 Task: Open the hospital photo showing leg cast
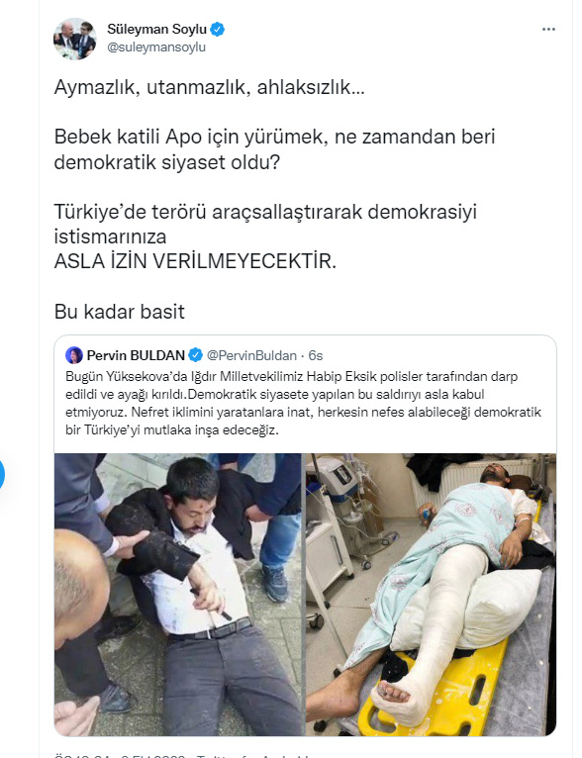point(432,595)
